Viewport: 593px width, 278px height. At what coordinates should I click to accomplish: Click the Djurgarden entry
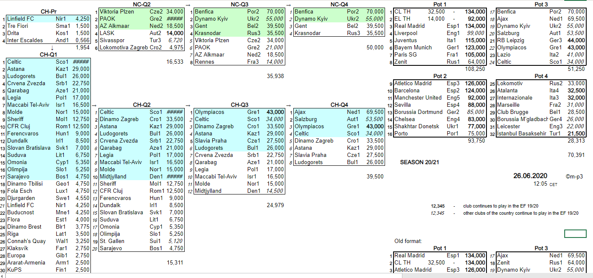tap(21, 198)
